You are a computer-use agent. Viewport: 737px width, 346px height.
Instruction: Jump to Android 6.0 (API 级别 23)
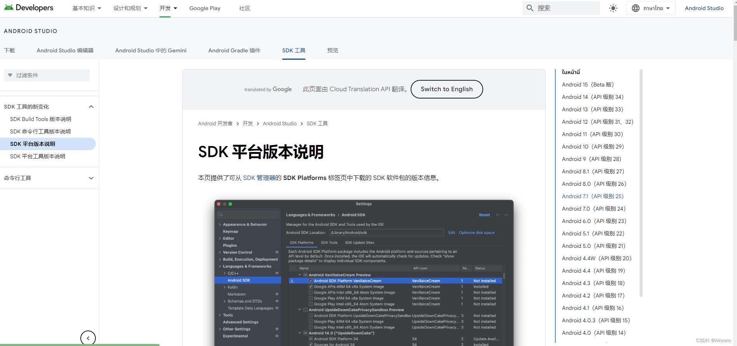(594, 221)
